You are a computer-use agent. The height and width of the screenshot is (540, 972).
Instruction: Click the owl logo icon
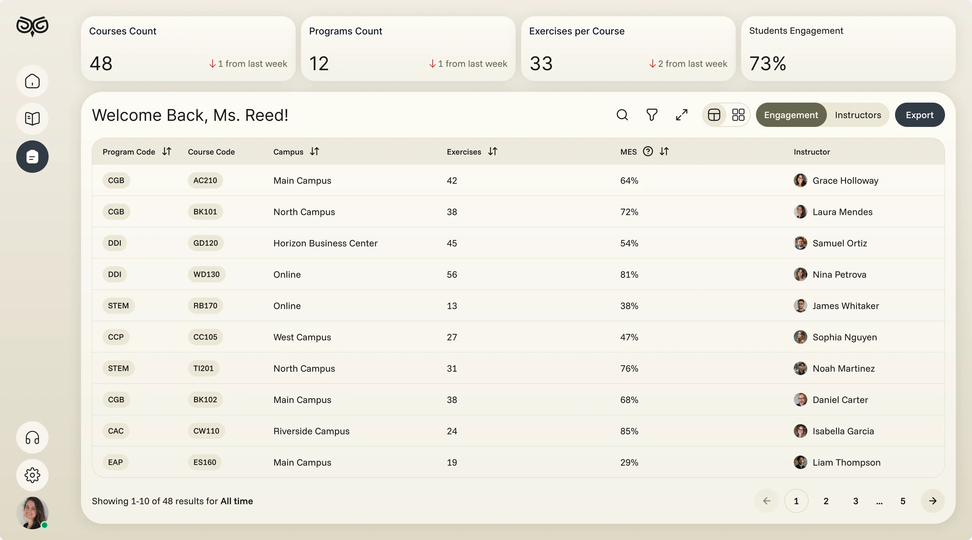[x=32, y=26]
